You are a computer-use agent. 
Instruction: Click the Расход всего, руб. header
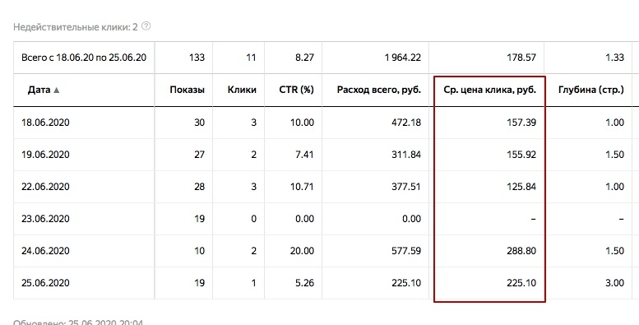pyautogui.click(x=378, y=90)
